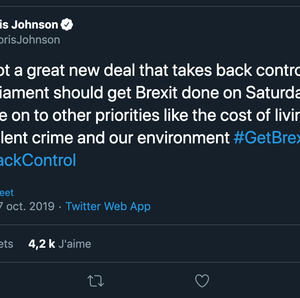Click the '4,2 k' likes number
This screenshot has width=300, height=298.
(x=42, y=244)
